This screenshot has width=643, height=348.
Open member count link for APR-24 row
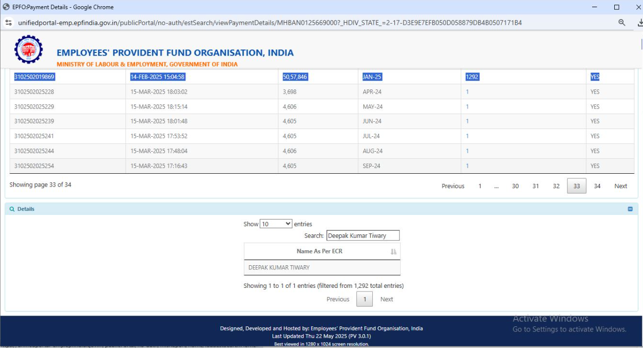click(x=467, y=92)
